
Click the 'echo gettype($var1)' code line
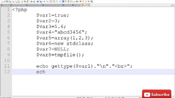click(x=84, y=66)
